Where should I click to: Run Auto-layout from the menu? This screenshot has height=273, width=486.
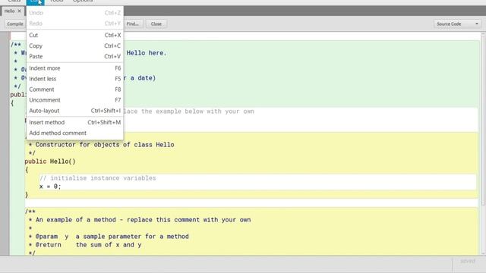74,111
